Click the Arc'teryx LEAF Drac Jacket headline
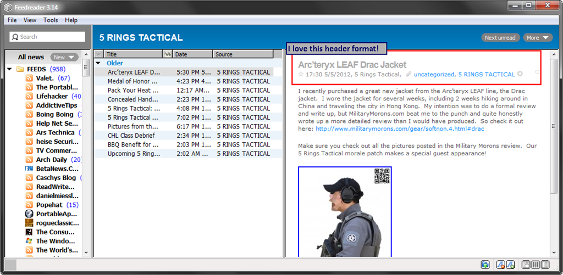The width and height of the screenshot is (563, 275). (x=352, y=65)
